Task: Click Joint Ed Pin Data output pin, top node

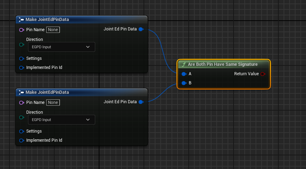Action: point(141,29)
